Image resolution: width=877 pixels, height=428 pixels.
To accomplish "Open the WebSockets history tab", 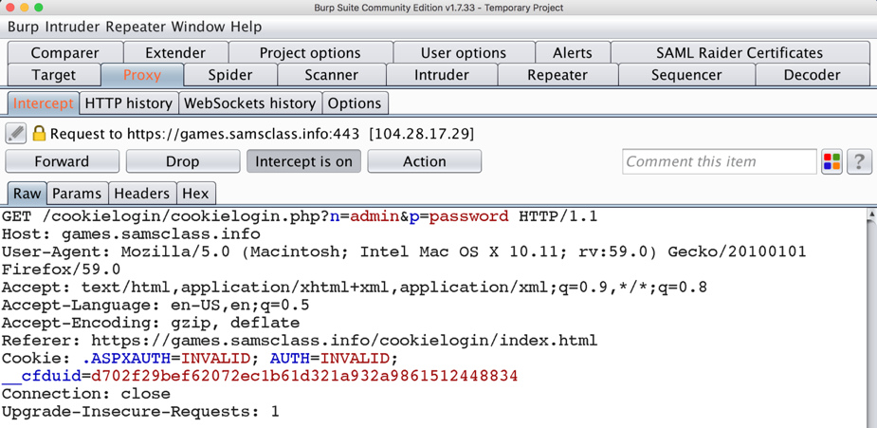I will coord(249,103).
